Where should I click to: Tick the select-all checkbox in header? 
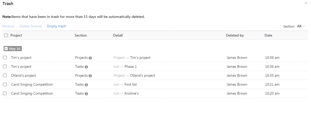[6, 35]
